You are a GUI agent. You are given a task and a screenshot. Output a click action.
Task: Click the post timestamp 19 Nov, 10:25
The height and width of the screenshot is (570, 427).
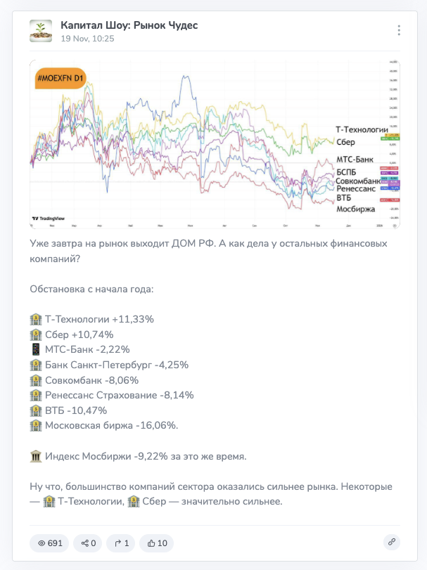pyautogui.click(x=88, y=39)
